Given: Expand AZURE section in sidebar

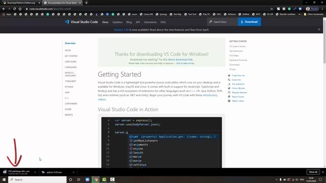Looking at the screenshot, I should (x=68, y=109).
